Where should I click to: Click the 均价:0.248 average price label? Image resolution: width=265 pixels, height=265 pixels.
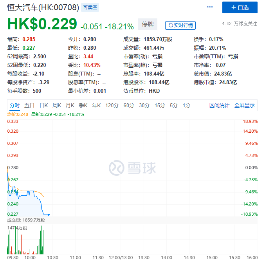pyautogui.click(x=18, y=114)
